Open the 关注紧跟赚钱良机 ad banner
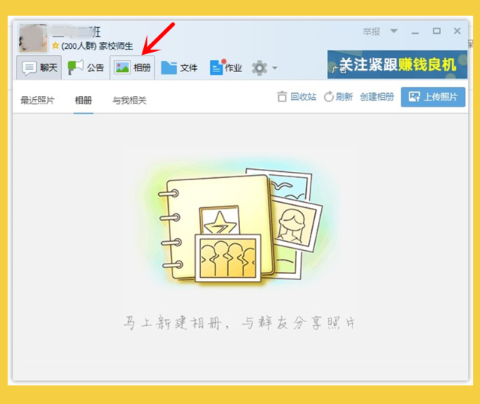This screenshot has width=480, height=404. tap(397, 65)
